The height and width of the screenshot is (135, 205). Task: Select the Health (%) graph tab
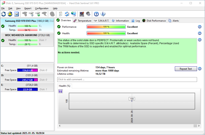point(65,86)
